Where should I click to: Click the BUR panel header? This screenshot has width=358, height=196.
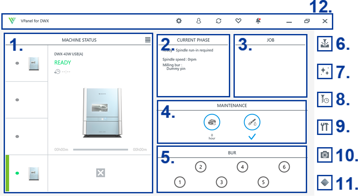[232, 153]
